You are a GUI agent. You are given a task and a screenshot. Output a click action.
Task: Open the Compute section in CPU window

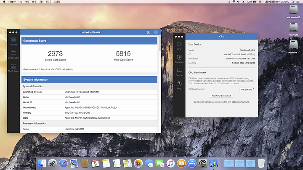179,59
